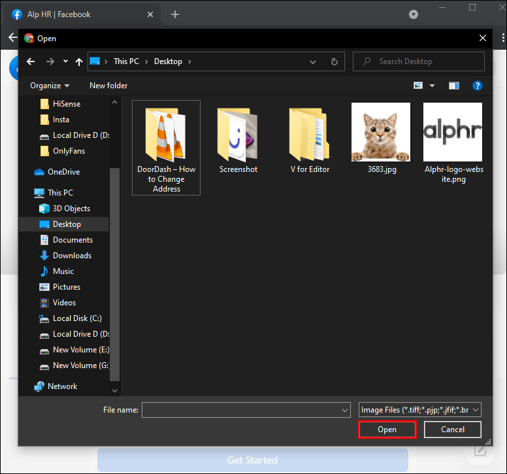
Task: Refresh the Desktop folder listing
Action: tap(335, 61)
